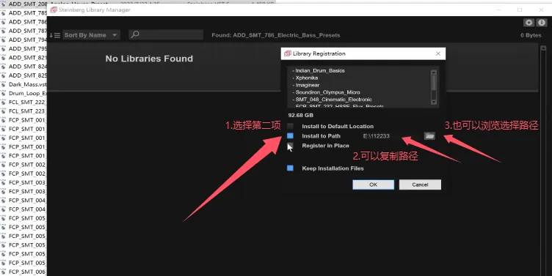The width and height of the screenshot is (552, 276).
Task: Toggle the Install to Path option
Action: [290, 136]
